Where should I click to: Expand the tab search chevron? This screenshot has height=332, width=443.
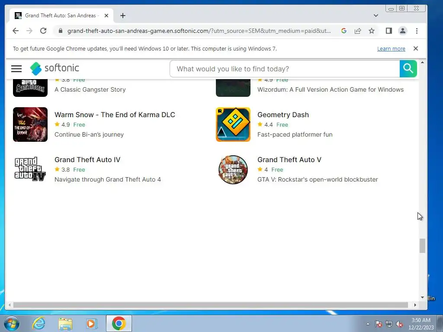[x=376, y=16]
